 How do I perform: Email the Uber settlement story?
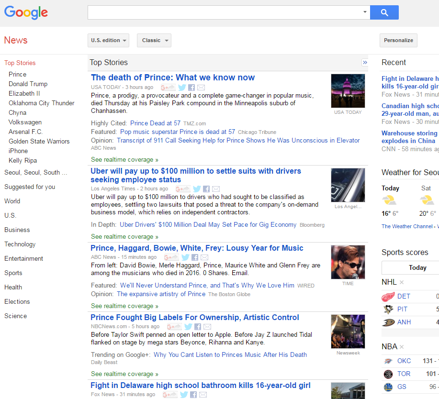(216, 189)
